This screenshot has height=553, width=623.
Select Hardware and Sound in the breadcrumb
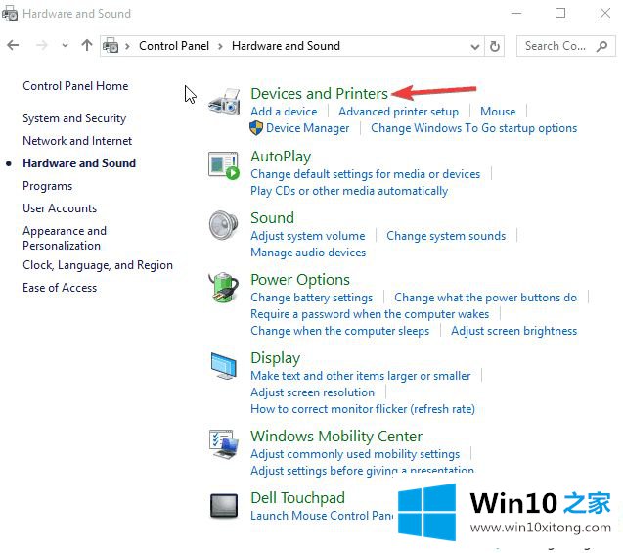click(x=286, y=46)
